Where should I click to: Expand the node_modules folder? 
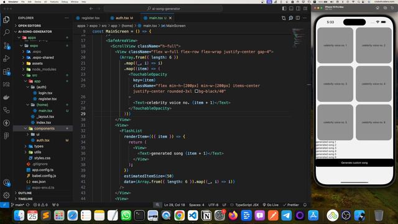[x=43, y=69]
